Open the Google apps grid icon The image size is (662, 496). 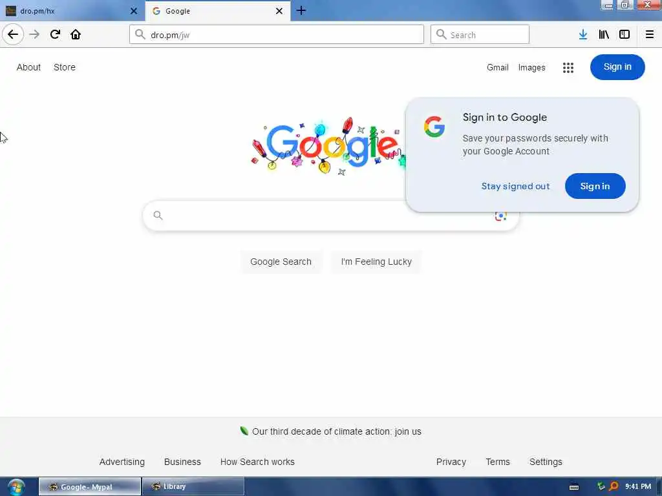click(568, 67)
